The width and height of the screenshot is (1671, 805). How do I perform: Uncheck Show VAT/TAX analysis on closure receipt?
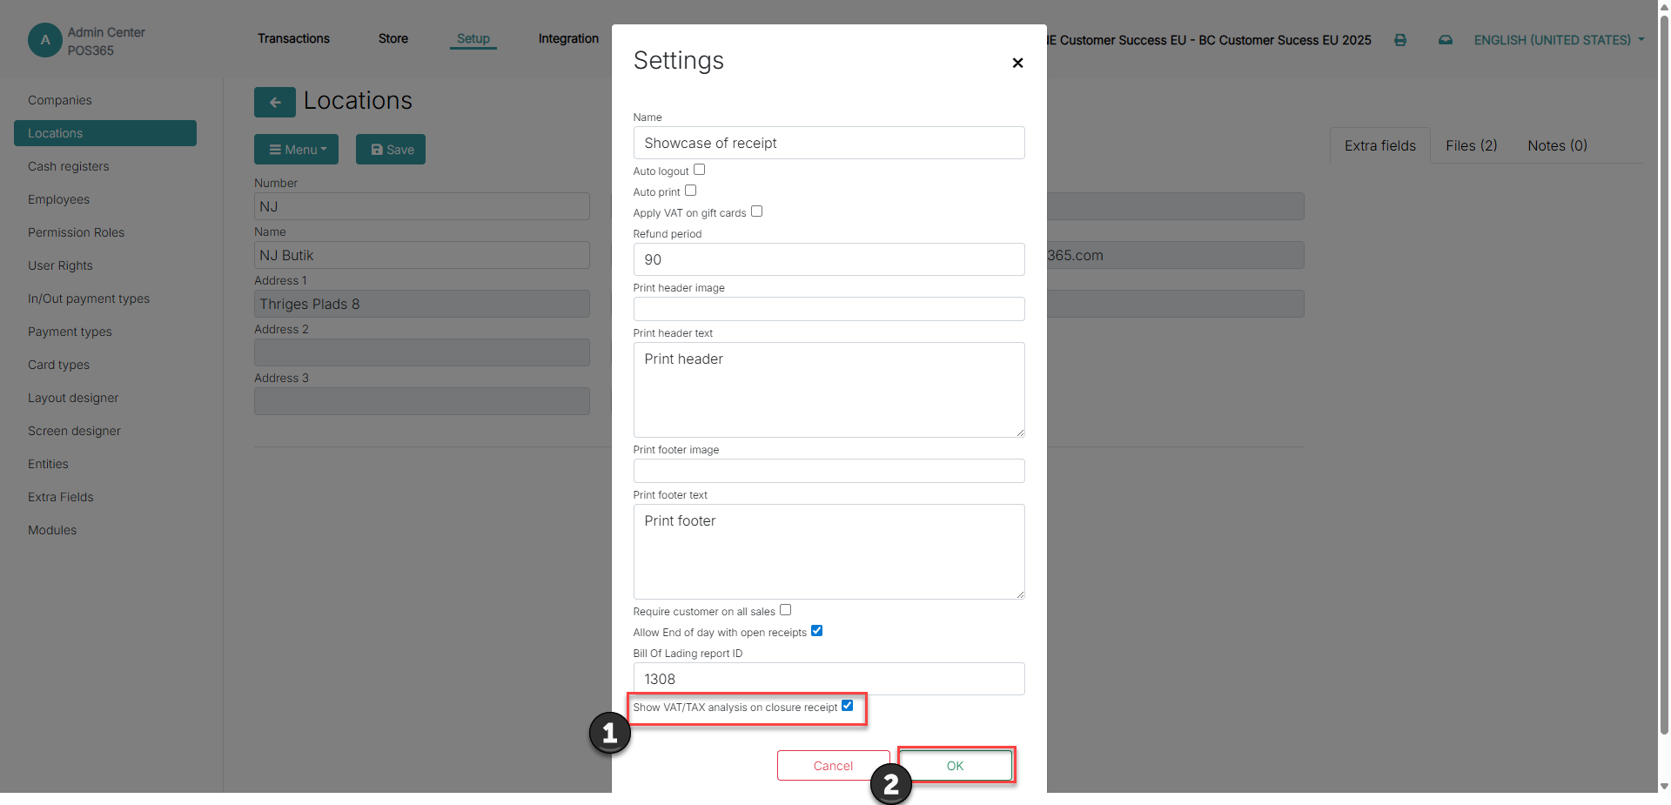tap(847, 706)
